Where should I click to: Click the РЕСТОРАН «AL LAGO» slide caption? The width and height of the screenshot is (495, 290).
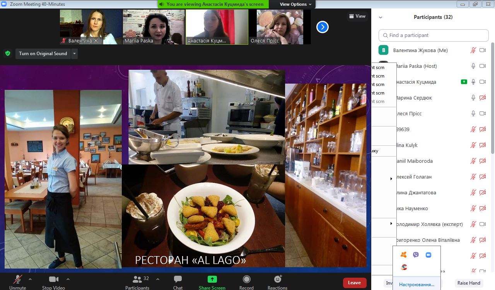(191, 260)
